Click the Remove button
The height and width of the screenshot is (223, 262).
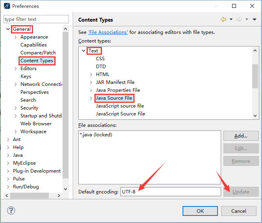[x=241, y=161]
